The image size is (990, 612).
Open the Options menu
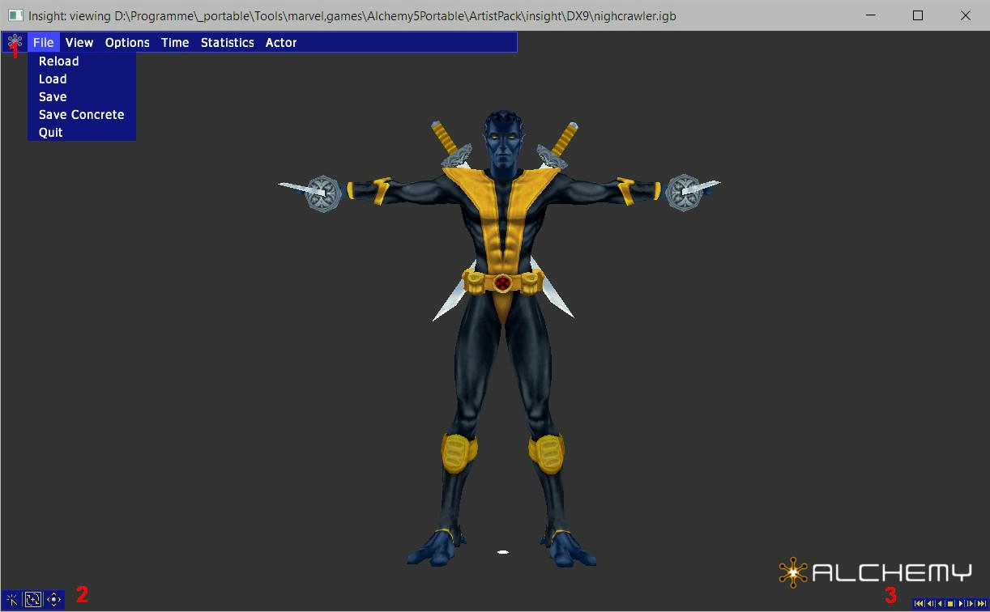pyautogui.click(x=127, y=42)
